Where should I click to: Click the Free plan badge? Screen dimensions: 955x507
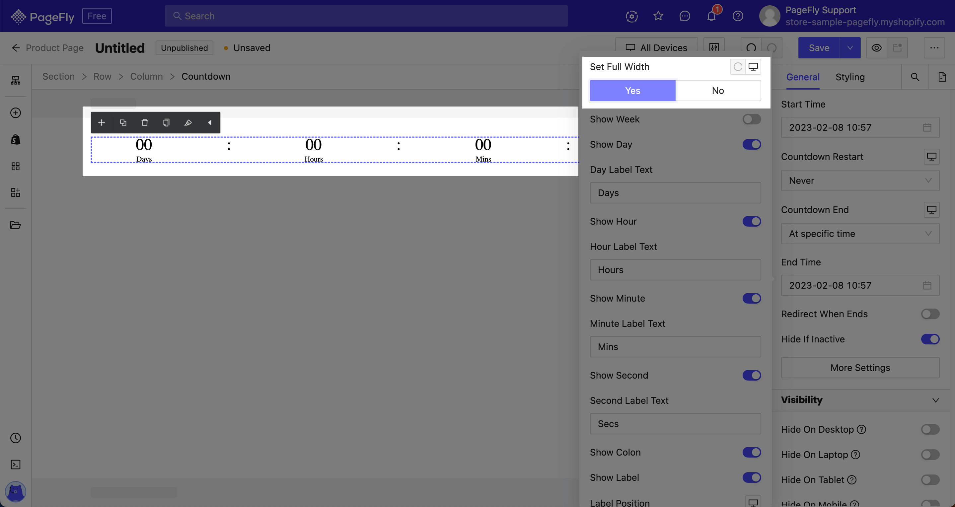point(97,16)
